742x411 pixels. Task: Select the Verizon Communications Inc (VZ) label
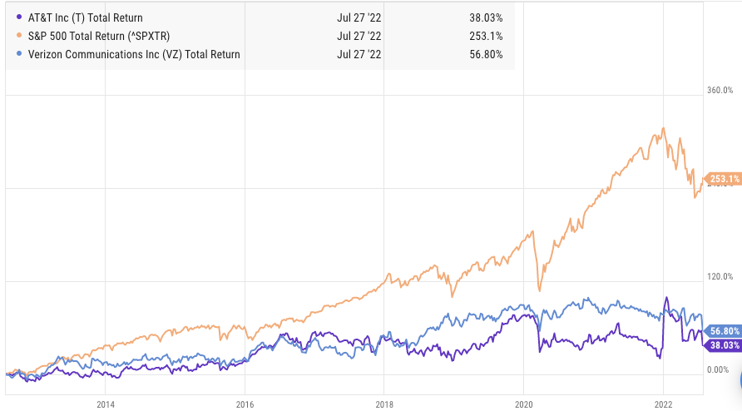pos(134,55)
